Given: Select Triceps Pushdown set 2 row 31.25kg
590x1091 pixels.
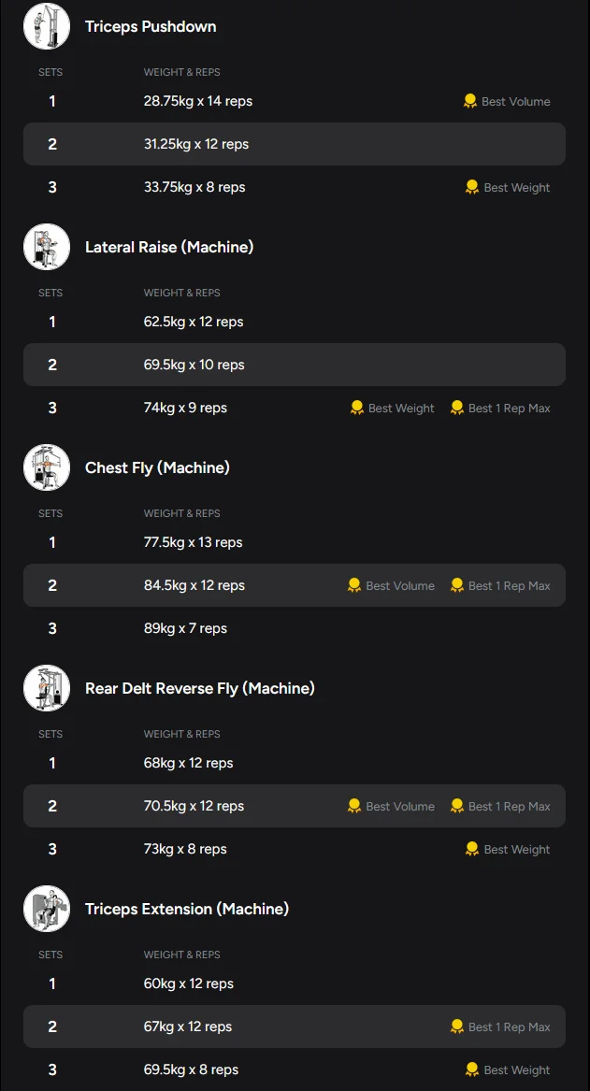Looking at the screenshot, I should click(x=294, y=144).
